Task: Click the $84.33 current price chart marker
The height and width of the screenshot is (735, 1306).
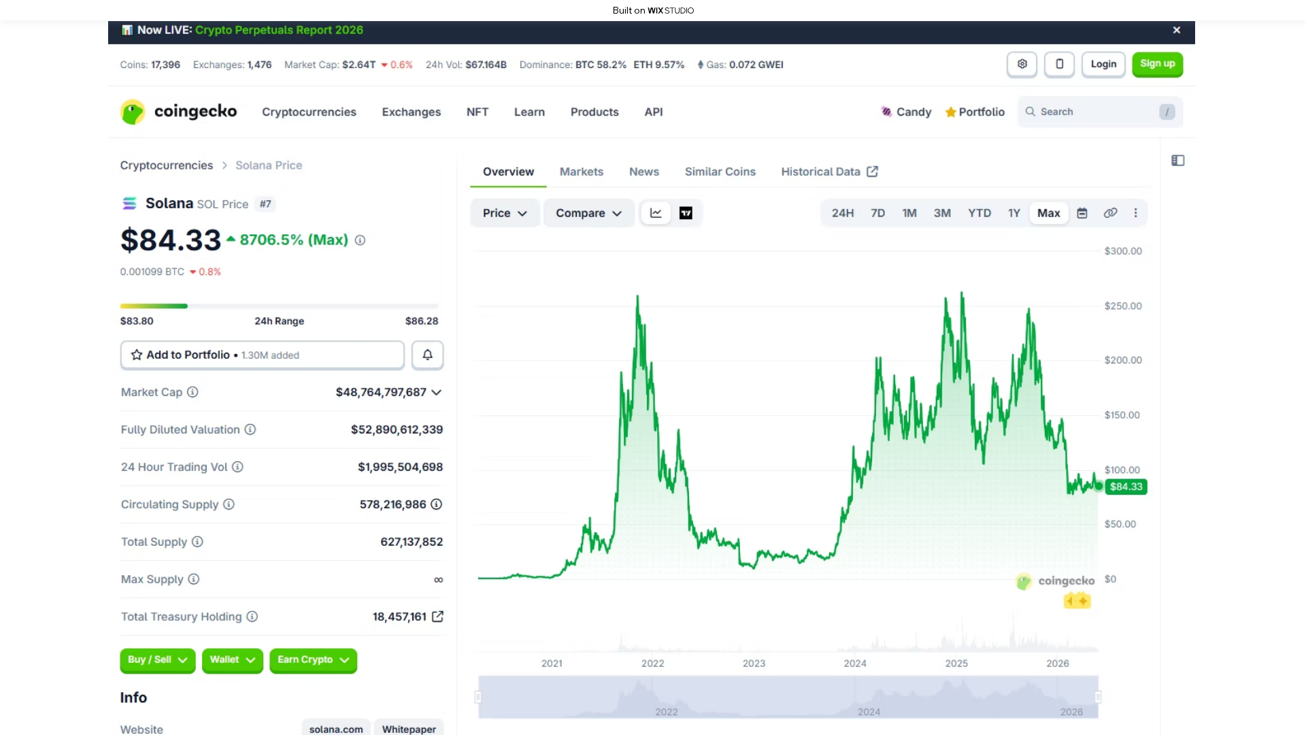Action: click(1126, 487)
